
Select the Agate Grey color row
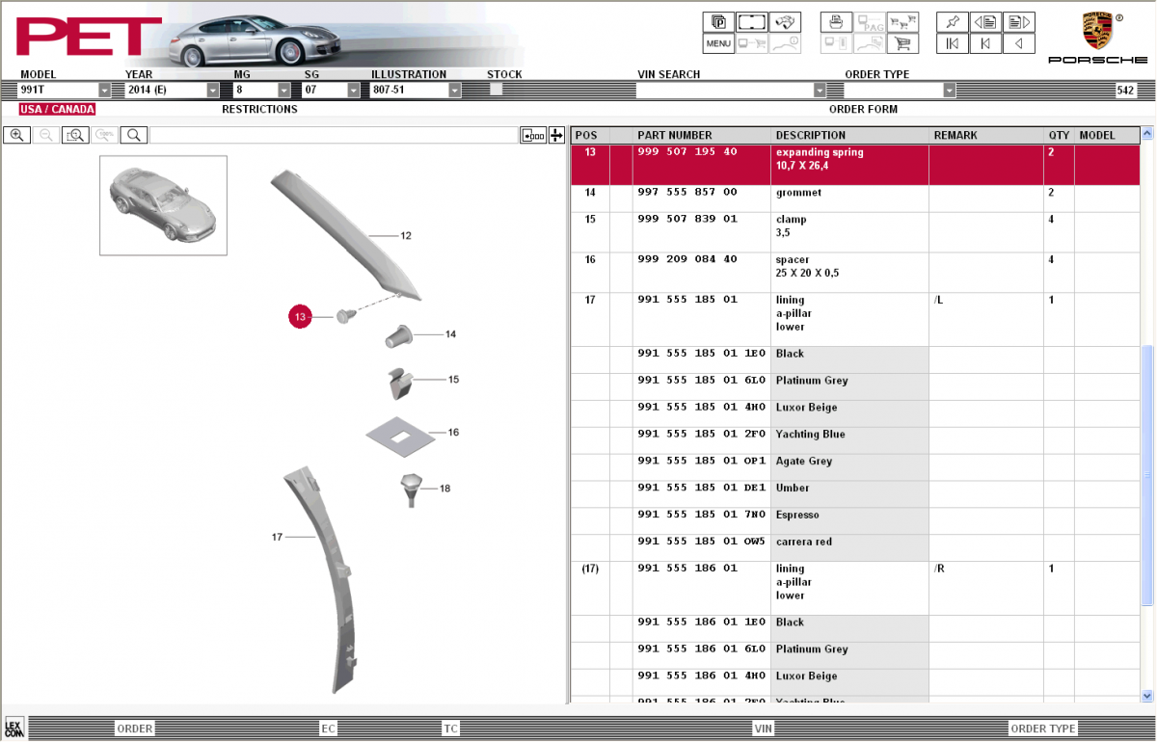[856, 468]
